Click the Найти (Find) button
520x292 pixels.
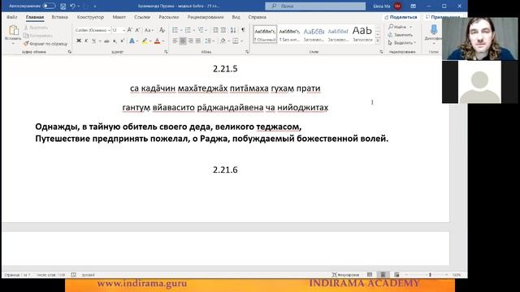point(401,27)
